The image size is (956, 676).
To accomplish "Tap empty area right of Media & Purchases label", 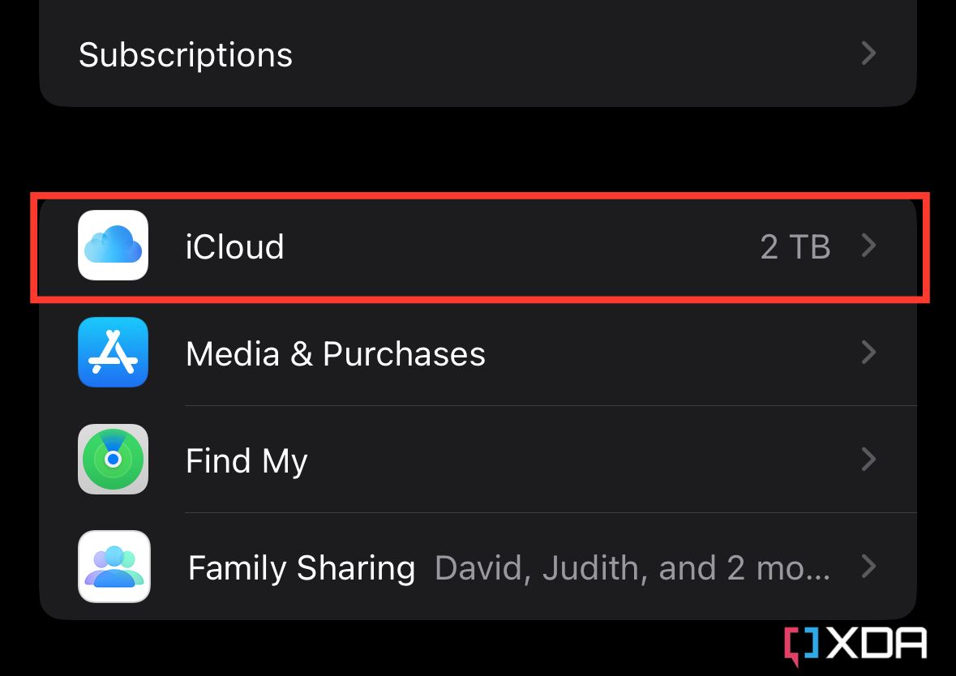I will [665, 353].
